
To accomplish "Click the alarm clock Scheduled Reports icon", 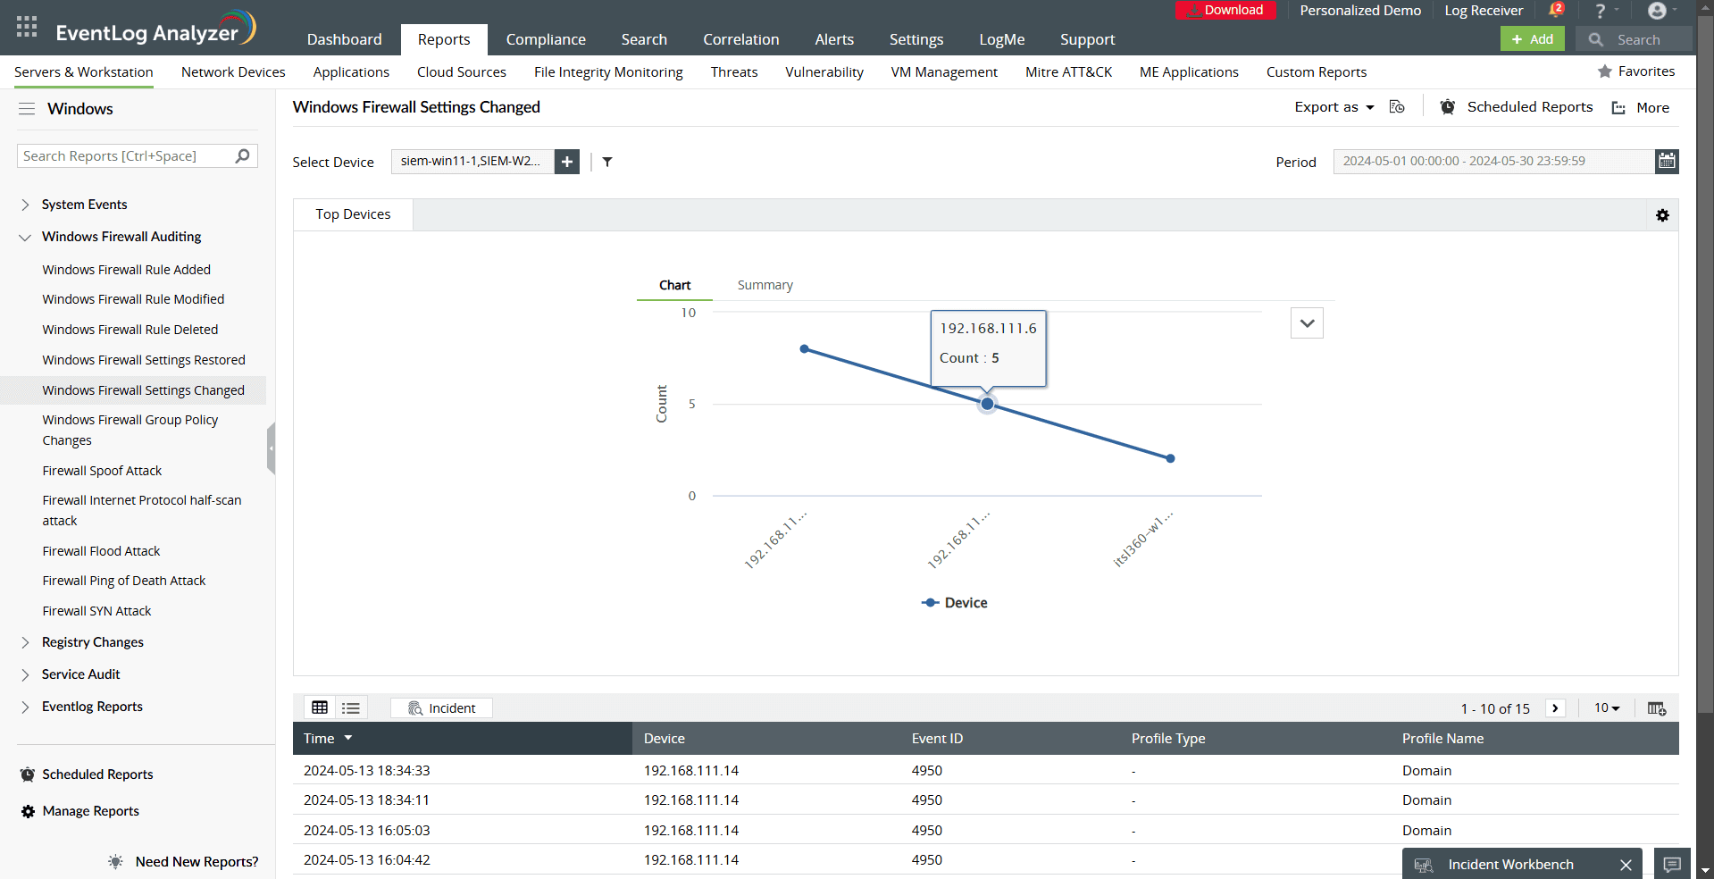I will 1448,106.
